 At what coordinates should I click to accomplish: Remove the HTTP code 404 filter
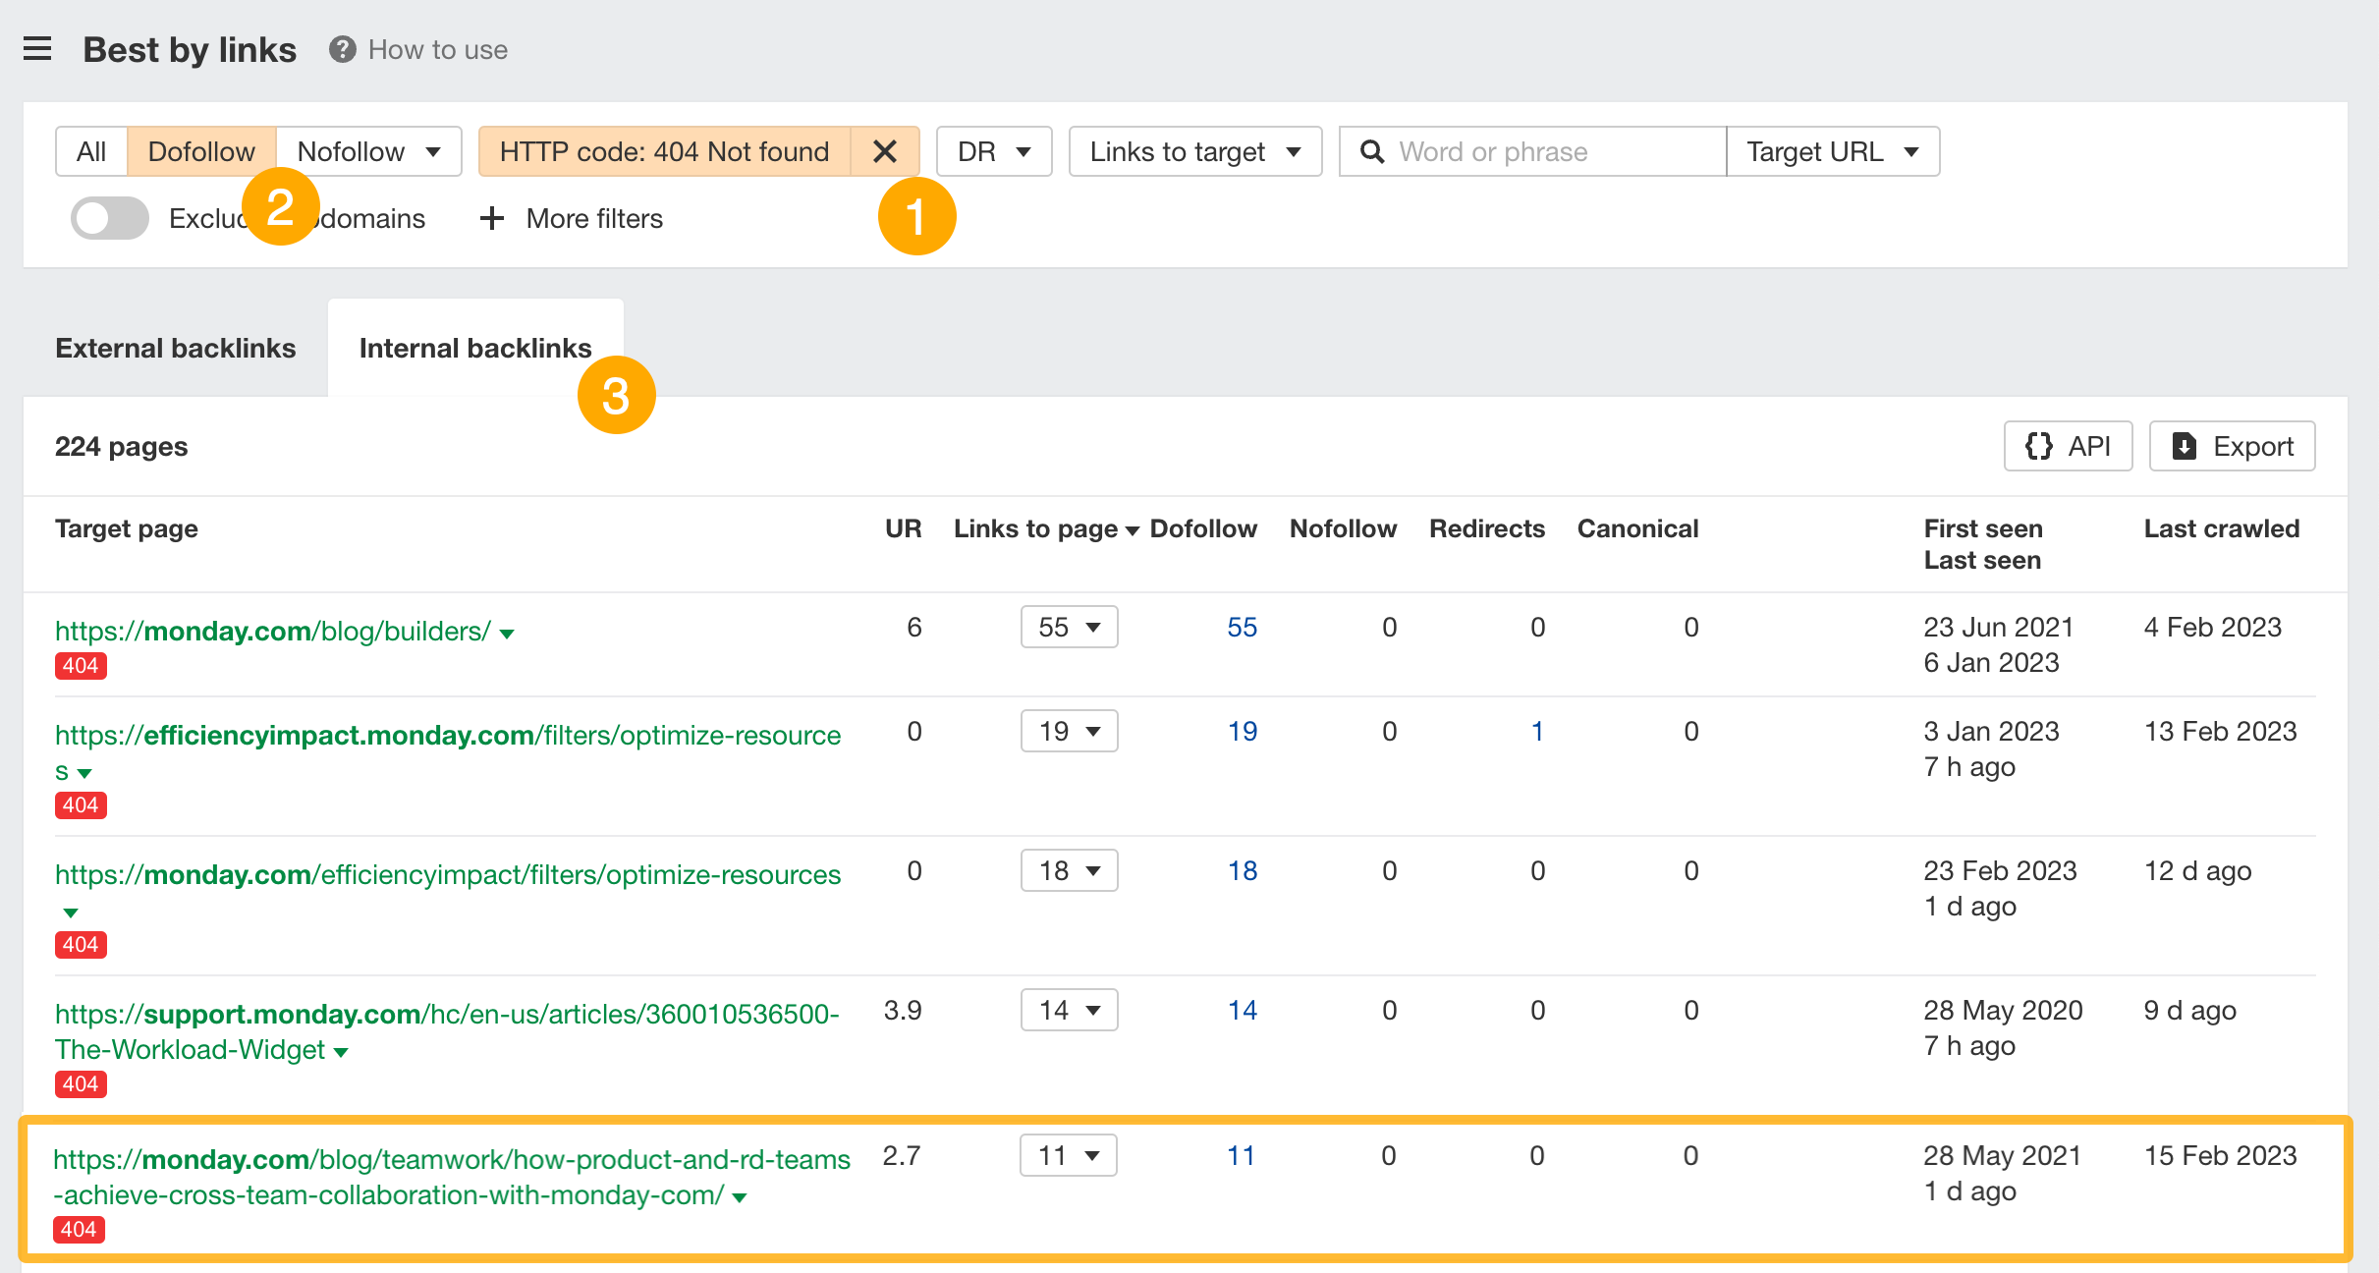883,151
